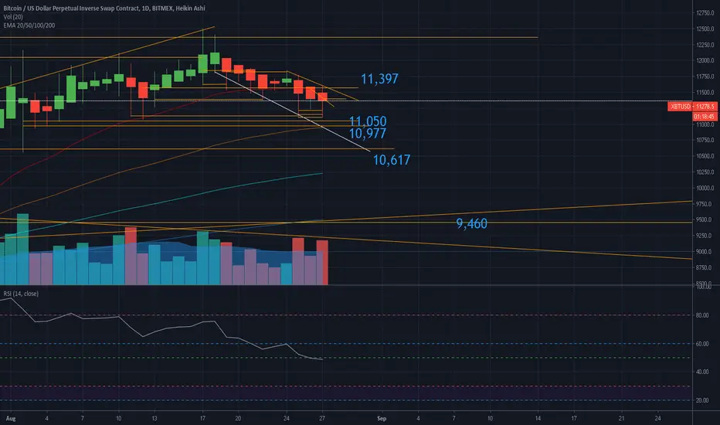720x425 pixels.
Task: Click 80.00 on the RSI scale
Action: point(702,315)
